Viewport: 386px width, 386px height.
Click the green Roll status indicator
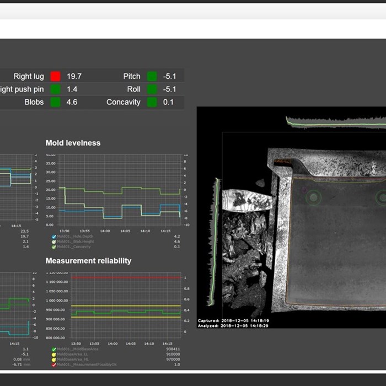pos(152,89)
